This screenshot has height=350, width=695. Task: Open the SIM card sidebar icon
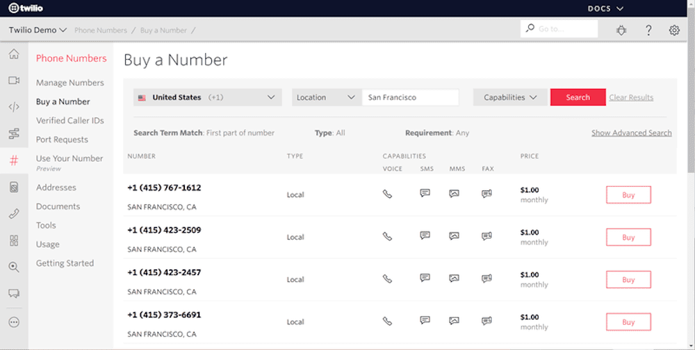[14, 187]
